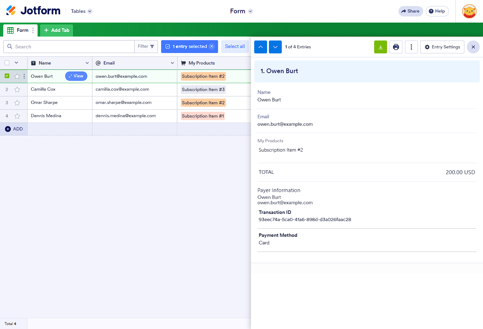Click the Share button
483x329 pixels.
click(x=411, y=11)
